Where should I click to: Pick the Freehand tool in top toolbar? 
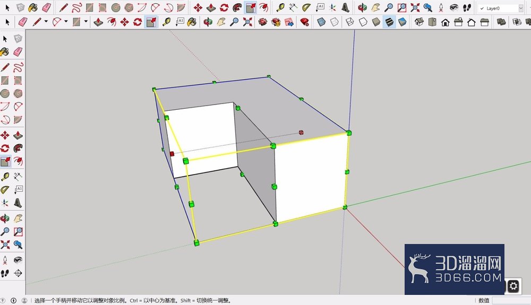tap(76, 7)
